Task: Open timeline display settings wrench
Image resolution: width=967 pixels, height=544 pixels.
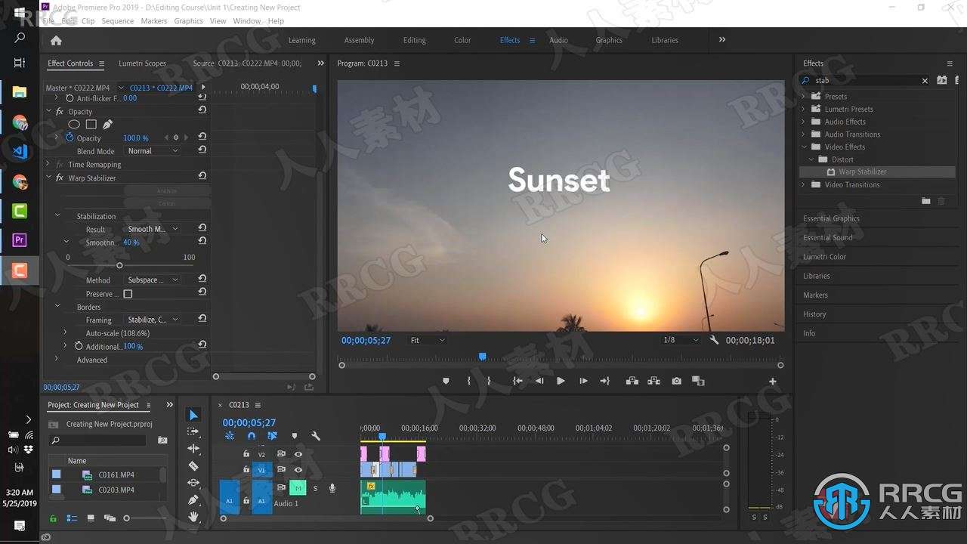Action: (316, 436)
